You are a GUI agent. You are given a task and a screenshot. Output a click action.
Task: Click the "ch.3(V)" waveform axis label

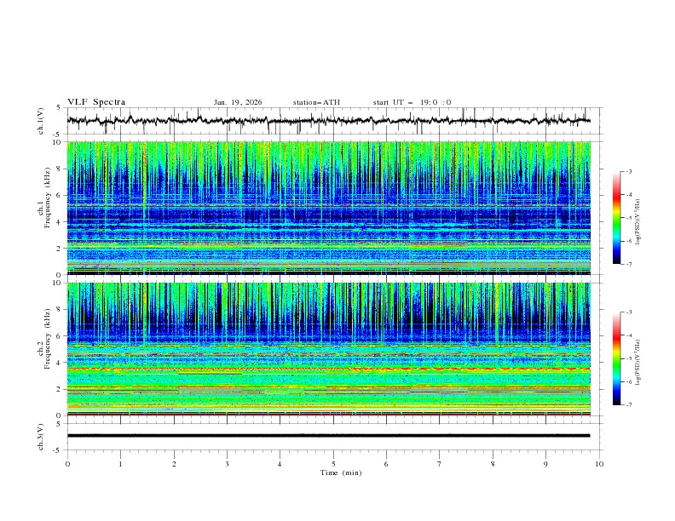tap(41, 437)
